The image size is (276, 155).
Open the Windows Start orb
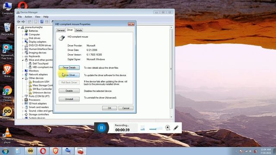5,151
